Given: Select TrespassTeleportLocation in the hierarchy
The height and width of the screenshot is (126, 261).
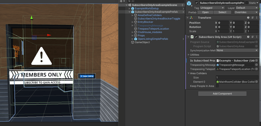Looking at the screenshot, I should [x=153, y=29].
